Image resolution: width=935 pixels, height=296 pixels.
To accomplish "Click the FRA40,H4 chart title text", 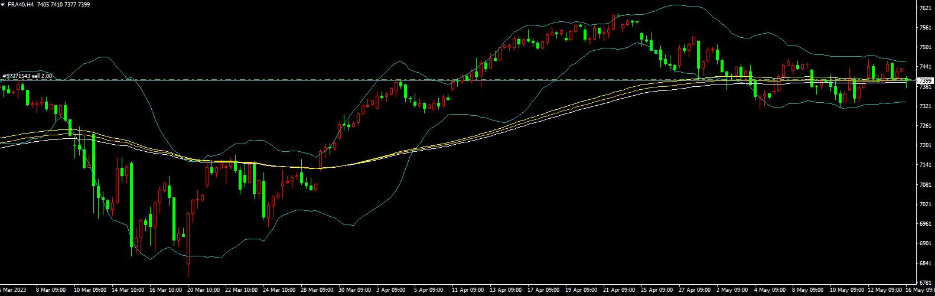I will point(20,4).
